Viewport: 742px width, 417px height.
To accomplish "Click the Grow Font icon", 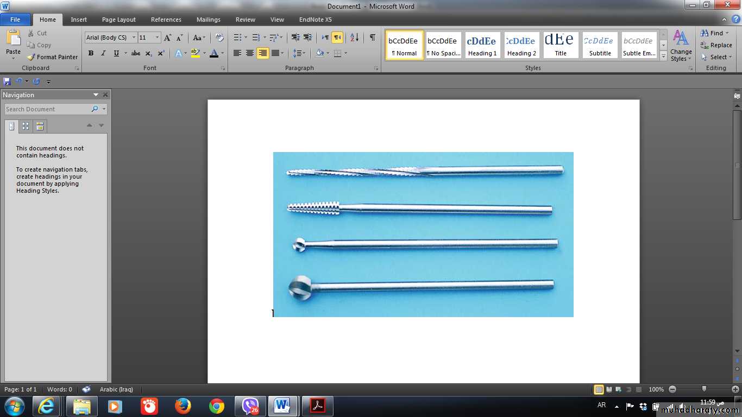I will click(168, 37).
